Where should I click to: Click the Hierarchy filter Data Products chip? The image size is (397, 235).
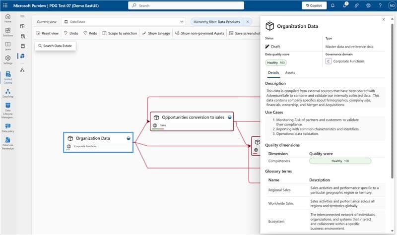click(217, 22)
